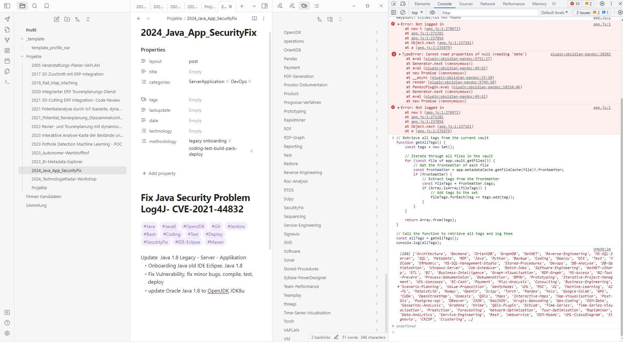
Task: Select the 'Proj...' note tab
Action: (210, 6)
